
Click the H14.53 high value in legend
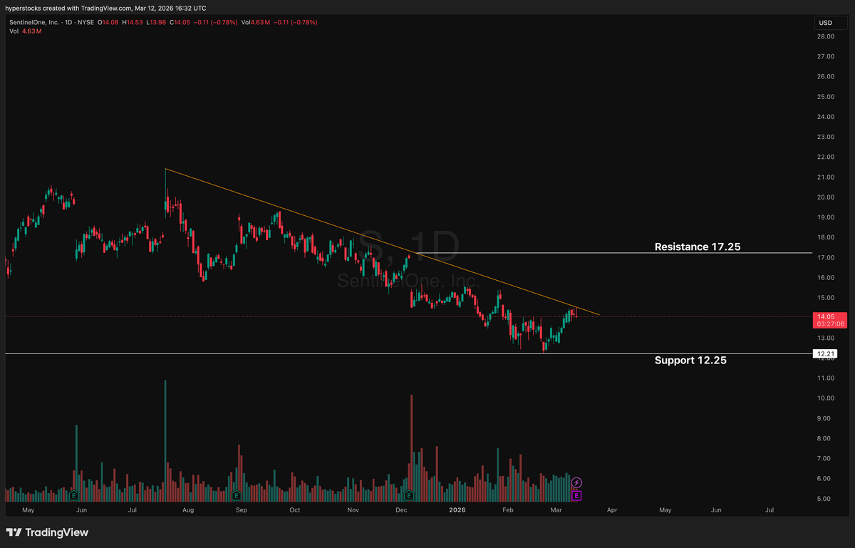[132, 22]
